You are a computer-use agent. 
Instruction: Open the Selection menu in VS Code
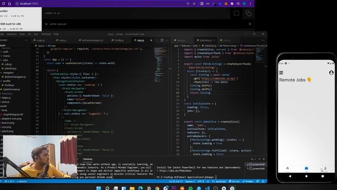click(x=12, y=34)
